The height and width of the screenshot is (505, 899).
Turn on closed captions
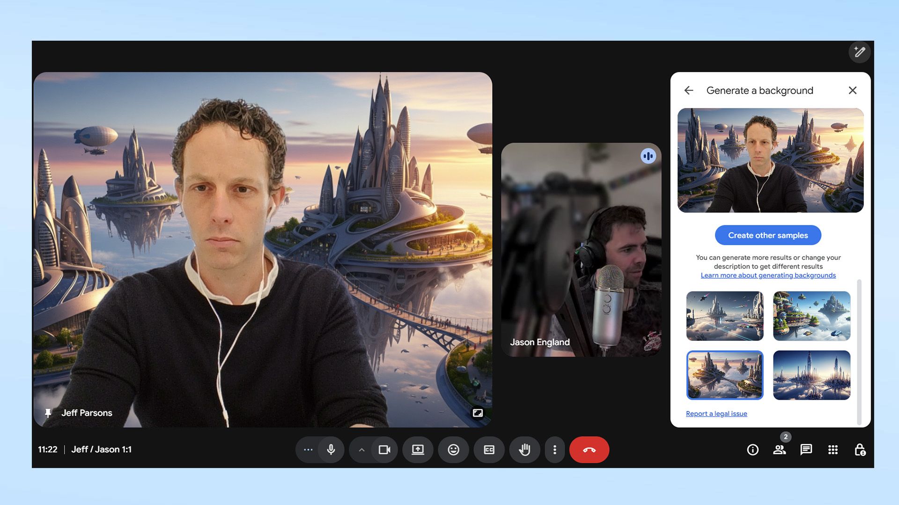coord(488,449)
